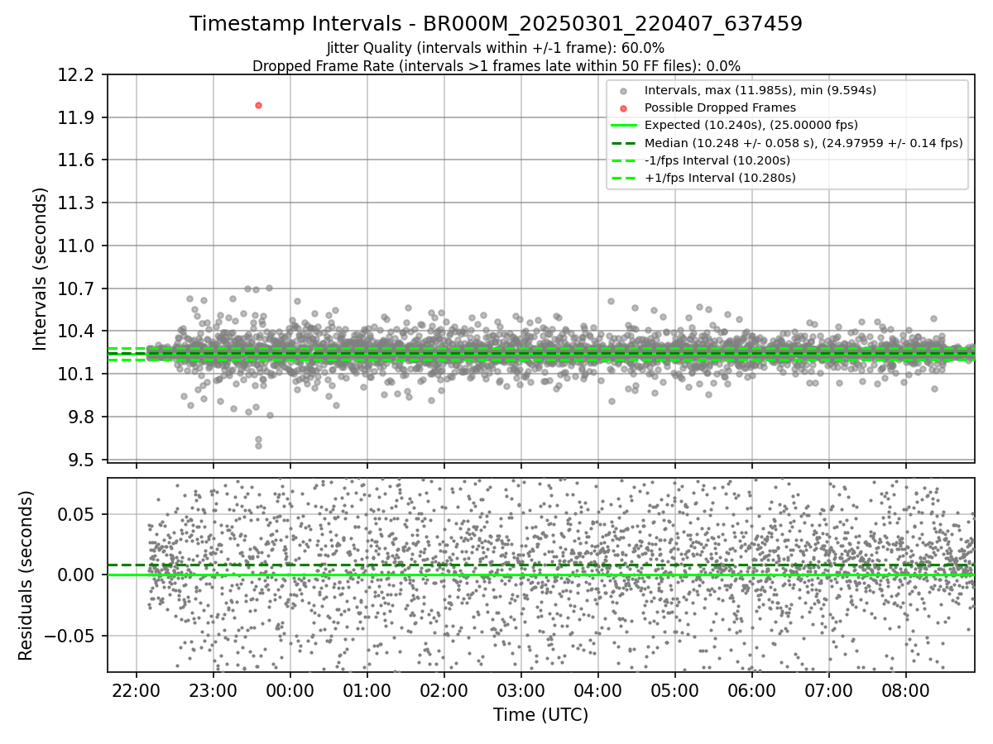This screenshot has height=744, width=993.
Task: Click legend entry 'Possible Dropped Frames'
Action: coord(720,107)
